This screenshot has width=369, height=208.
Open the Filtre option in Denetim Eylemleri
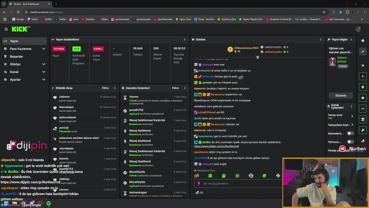tap(175, 88)
